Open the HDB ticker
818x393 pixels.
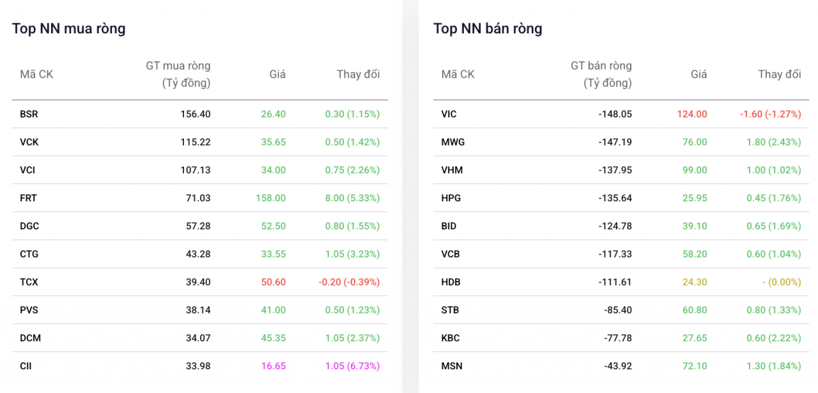tap(451, 282)
